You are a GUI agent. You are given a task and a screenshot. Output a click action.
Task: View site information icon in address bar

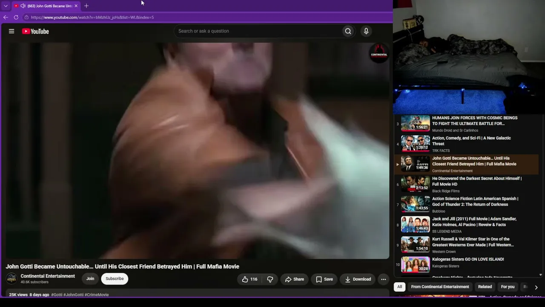pos(26,17)
